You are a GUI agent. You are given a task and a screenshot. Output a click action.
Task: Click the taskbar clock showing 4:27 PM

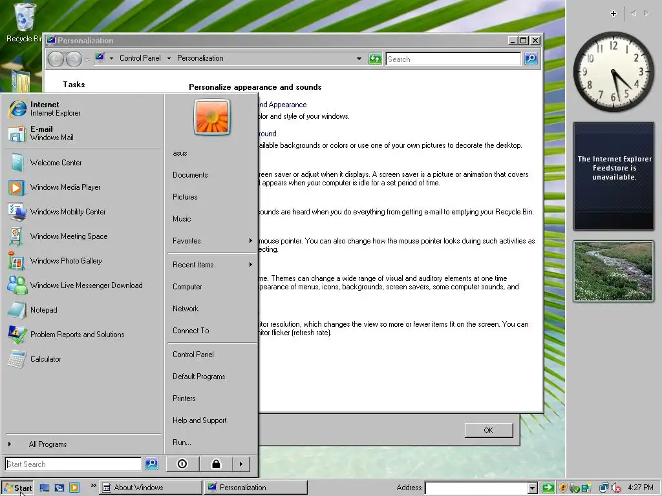point(641,488)
